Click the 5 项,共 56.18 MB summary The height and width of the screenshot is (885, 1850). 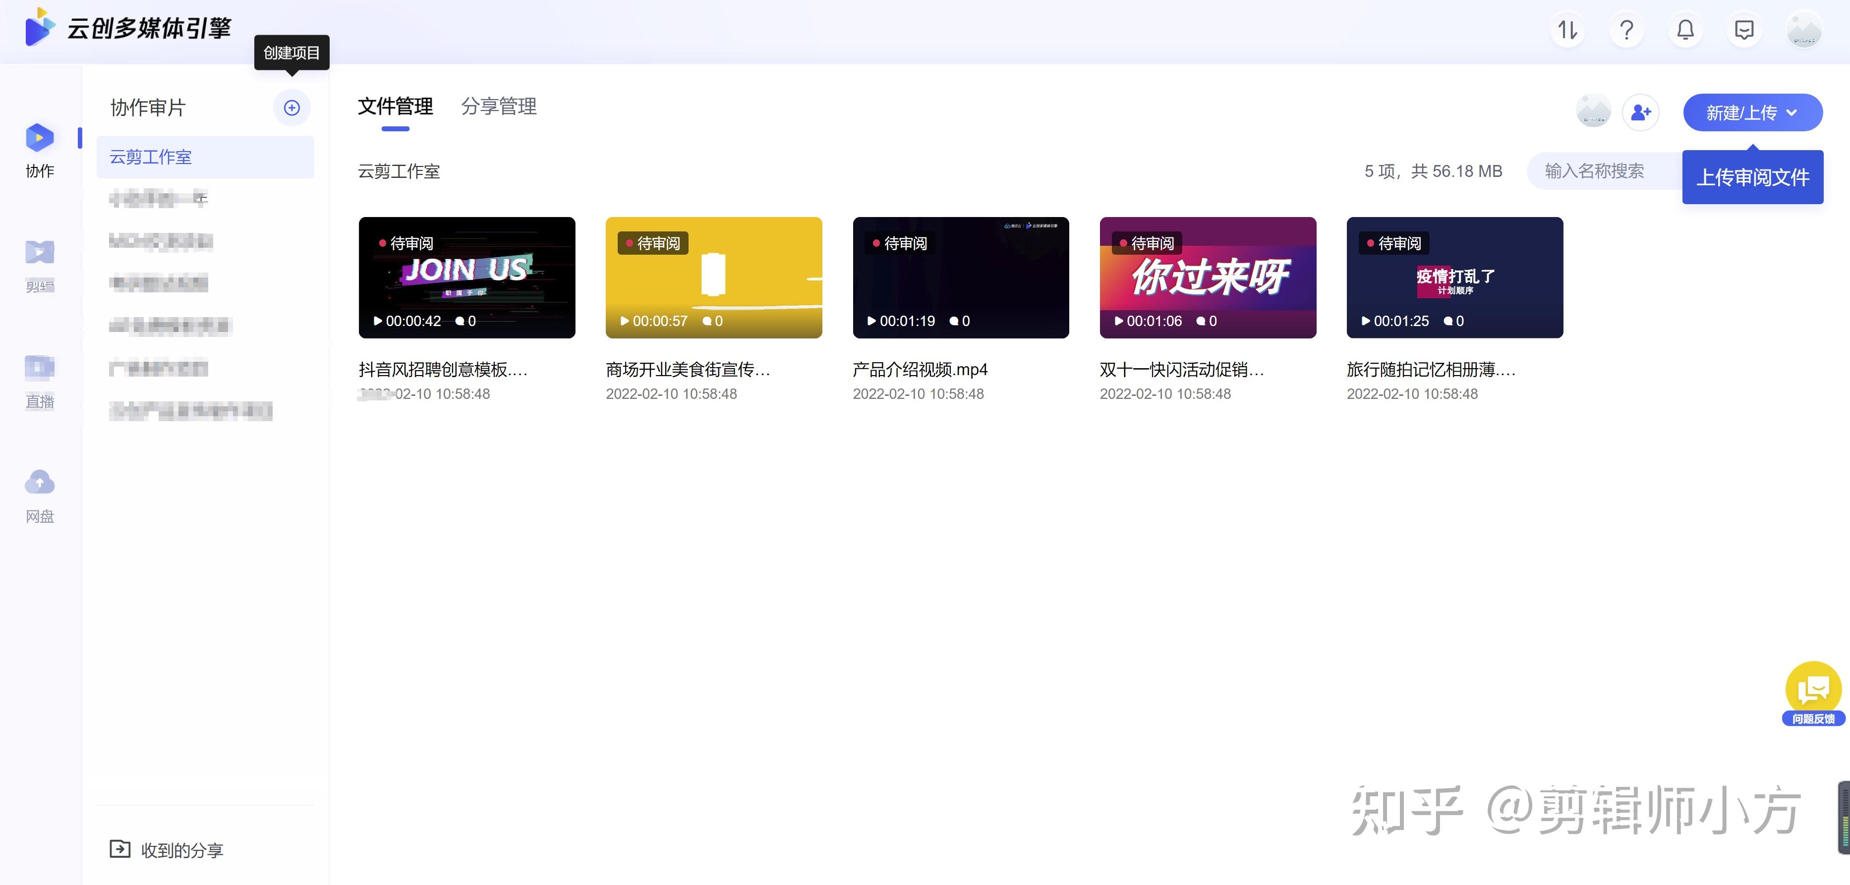1434,171
